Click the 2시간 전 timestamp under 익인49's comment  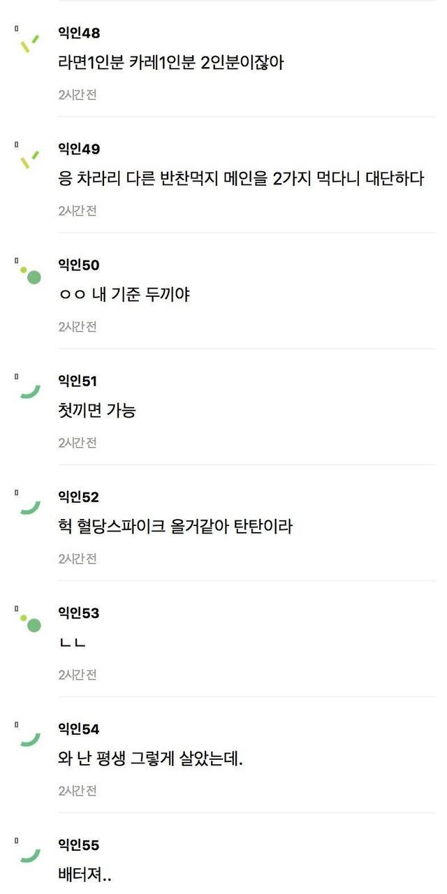tap(78, 210)
